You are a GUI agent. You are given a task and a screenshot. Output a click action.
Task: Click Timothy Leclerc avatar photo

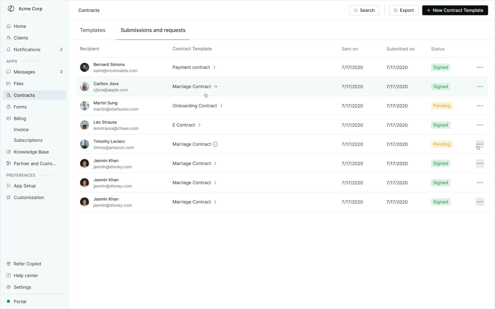[x=84, y=144]
